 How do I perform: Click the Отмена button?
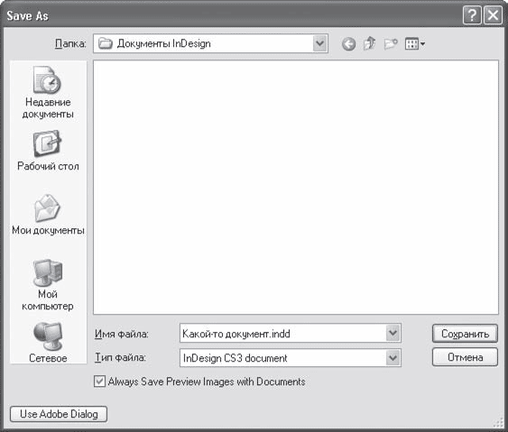tap(465, 357)
